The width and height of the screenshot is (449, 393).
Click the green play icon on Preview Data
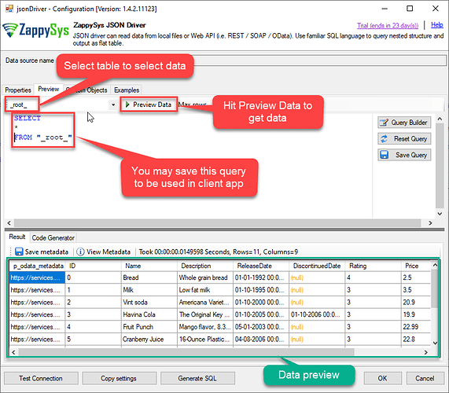tap(127, 105)
